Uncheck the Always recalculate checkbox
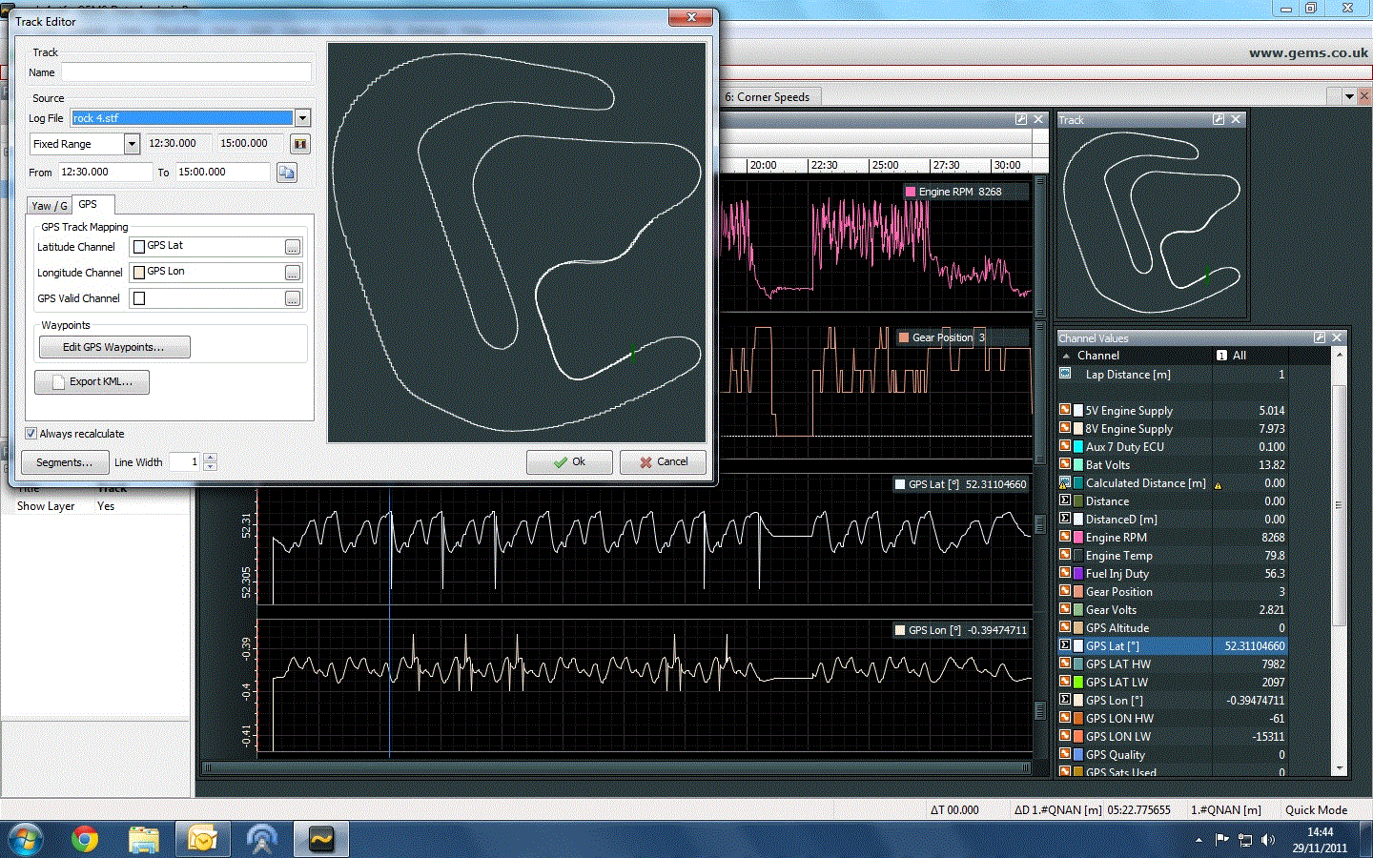The height and width of the screenshot is (858, 1373). coord(31,434)
